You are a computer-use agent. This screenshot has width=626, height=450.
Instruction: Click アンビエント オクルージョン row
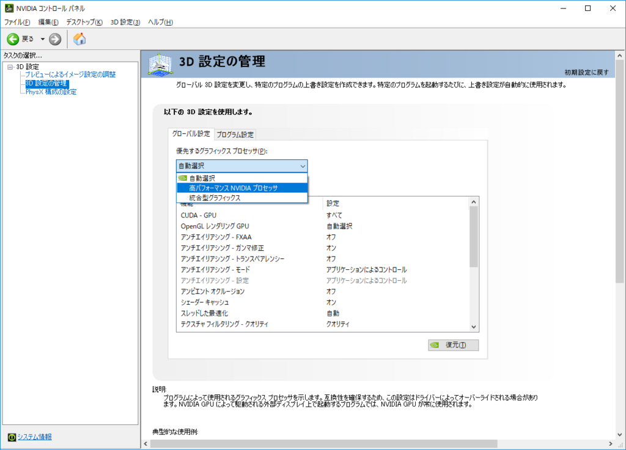coord(323,291)
